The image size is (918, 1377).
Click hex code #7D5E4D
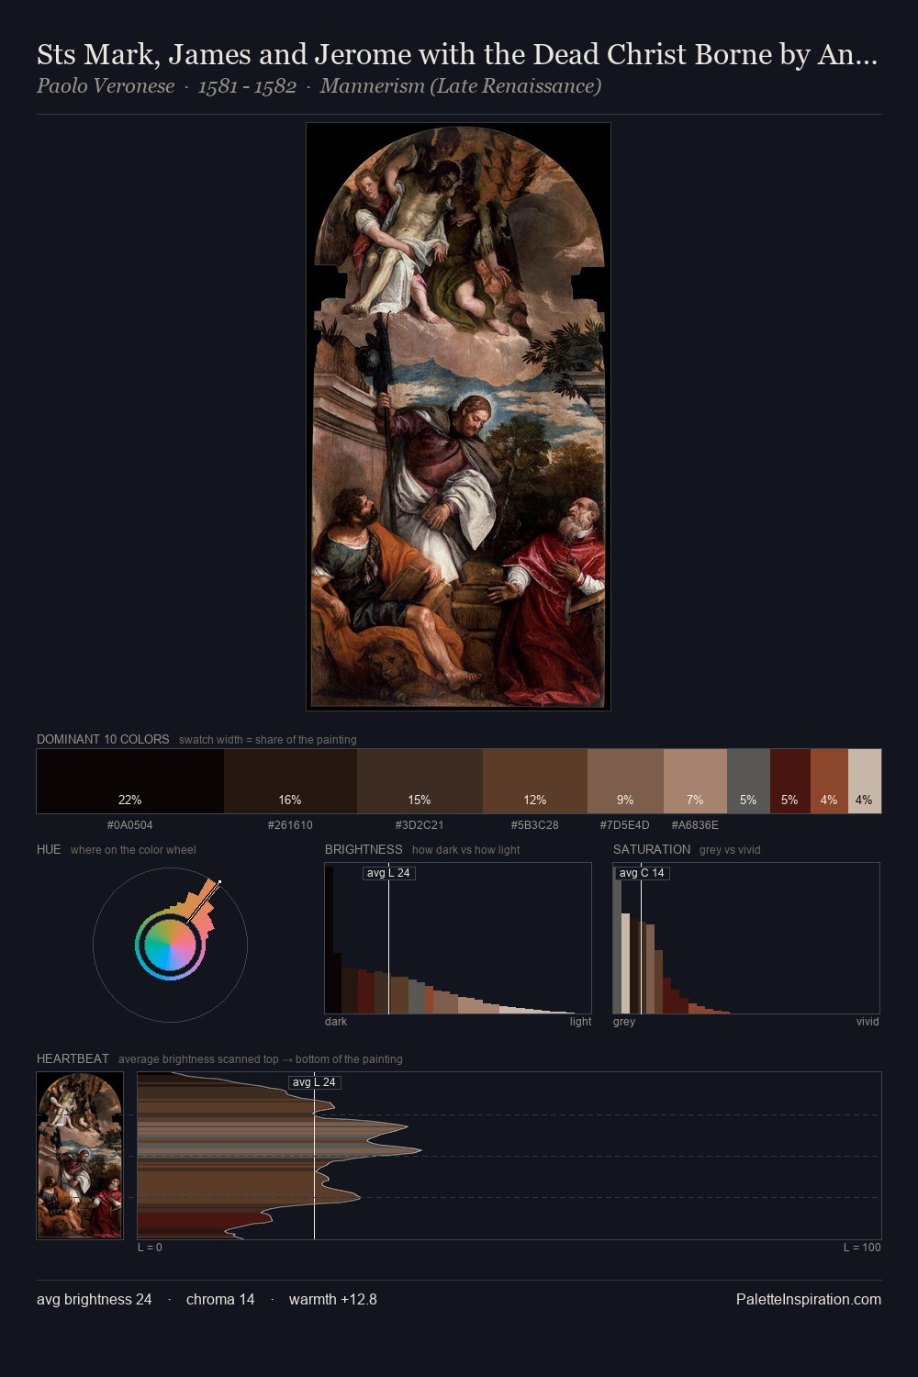point(625,825)
